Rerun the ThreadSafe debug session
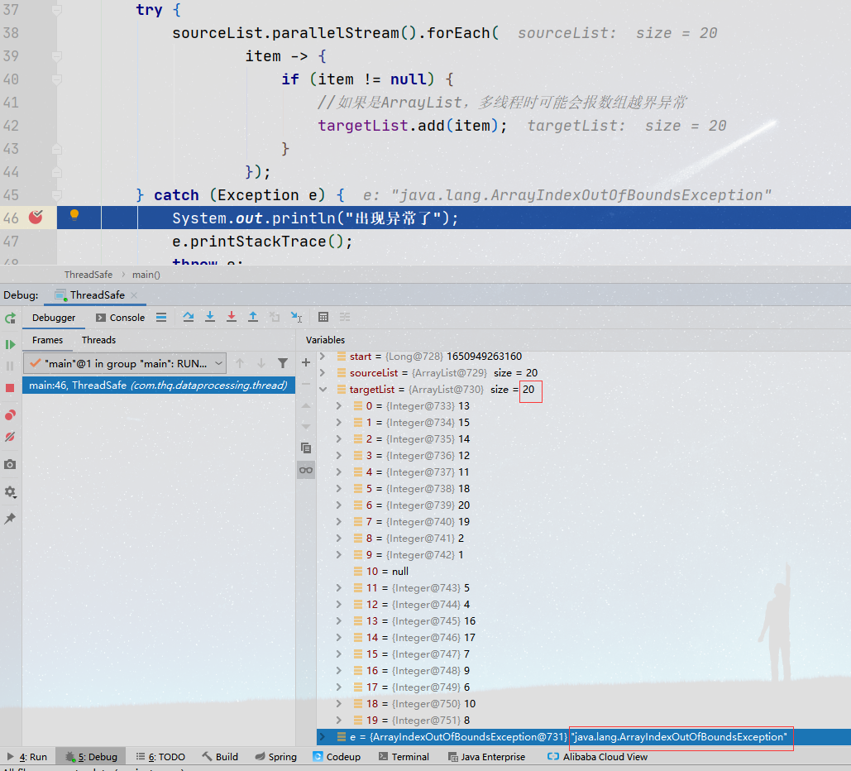This screenshot has width=851, height=771. (x=11, y=318)
